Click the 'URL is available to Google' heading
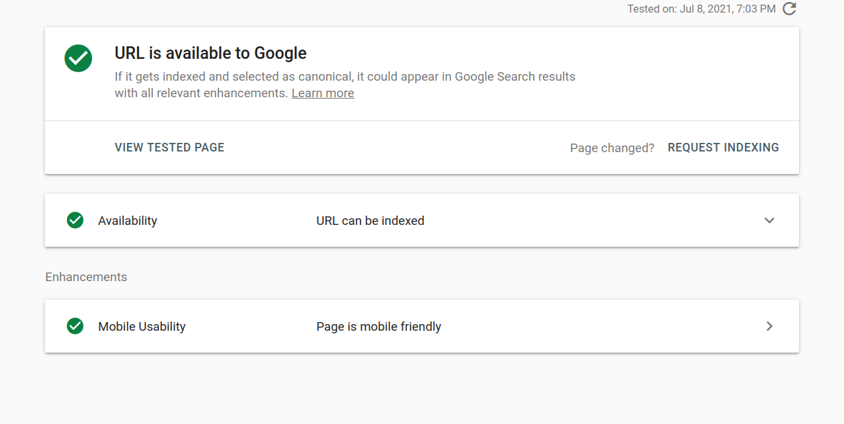The width and height of the screenshot is (844, 424). [x=210, y=53]
